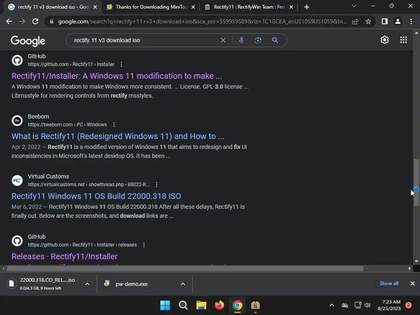Viewport: 420px width, 315px height.
Task: Expand options for pw-demo.exe download
Action: (x=183, y=284)
